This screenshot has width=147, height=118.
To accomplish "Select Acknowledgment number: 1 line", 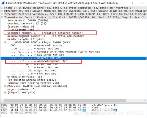I will coord(46,36).
